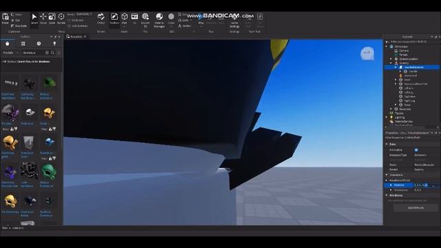Click Copy in the Clipboard group
Screen dimensions: 441x248
17,14
